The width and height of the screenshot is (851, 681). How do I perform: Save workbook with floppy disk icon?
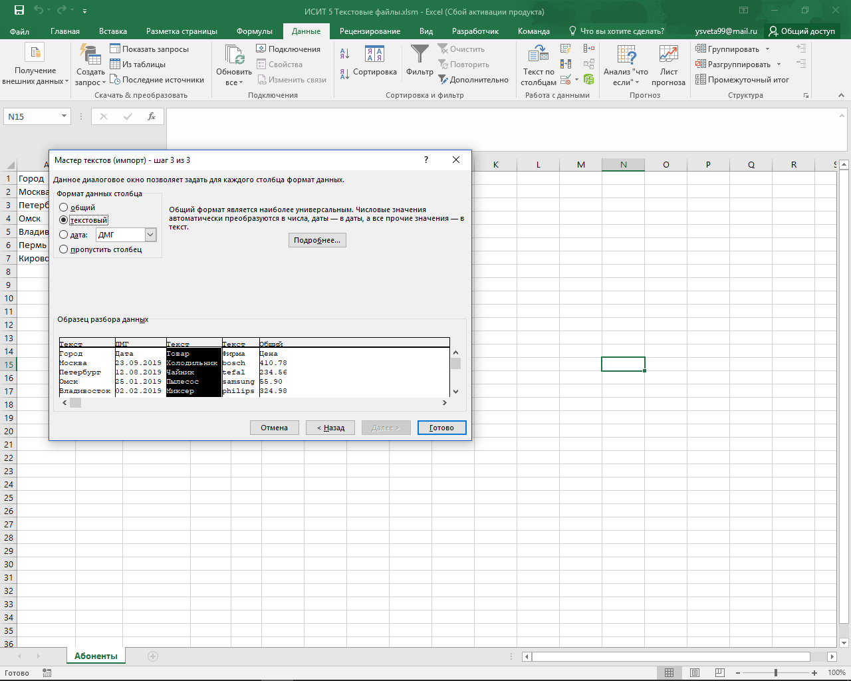point(19,11)
